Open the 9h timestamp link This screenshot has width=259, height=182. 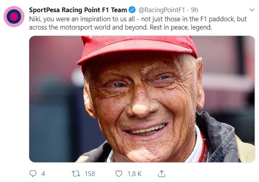point(194,10)
